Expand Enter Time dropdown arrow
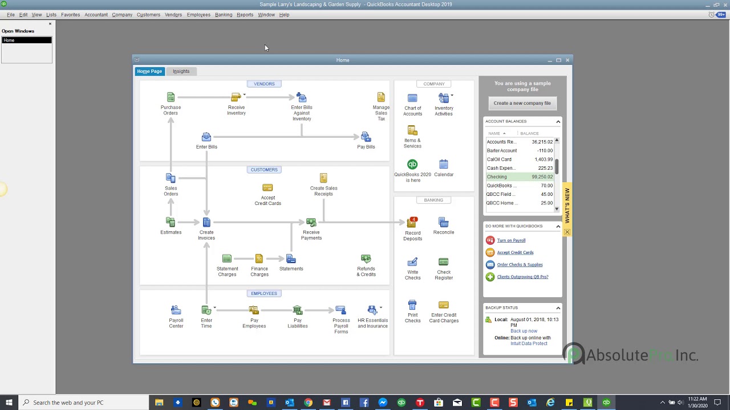This screenshot has height=410, width=730. [x=214, y=307]
